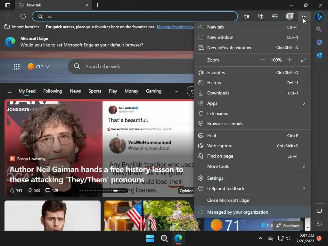Open the Windows Start button
328x246 pixels.
pyautogui.click(x=150, y=238)
